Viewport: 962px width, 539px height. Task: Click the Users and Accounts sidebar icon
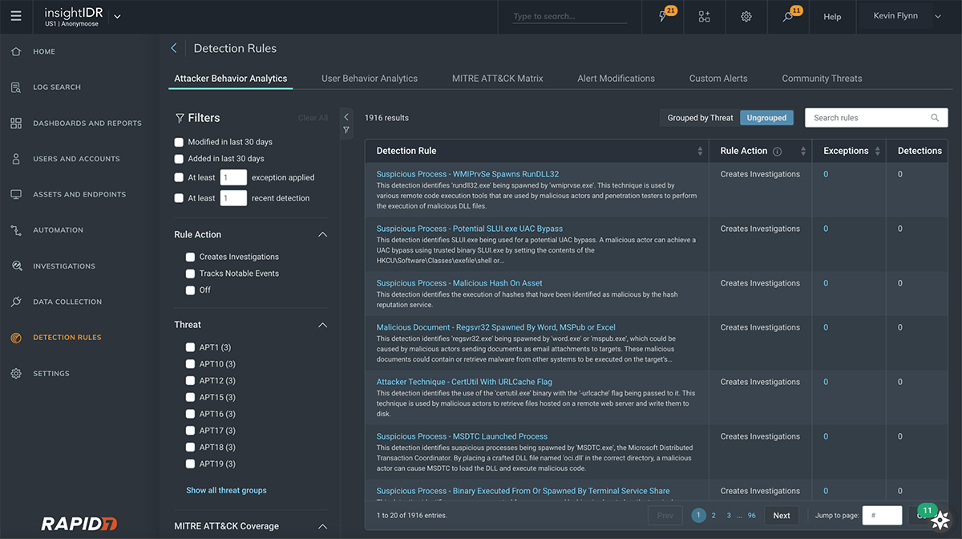pos(16,159)
